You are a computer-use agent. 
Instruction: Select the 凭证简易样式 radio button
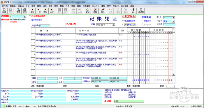click(x=123, y=21)
